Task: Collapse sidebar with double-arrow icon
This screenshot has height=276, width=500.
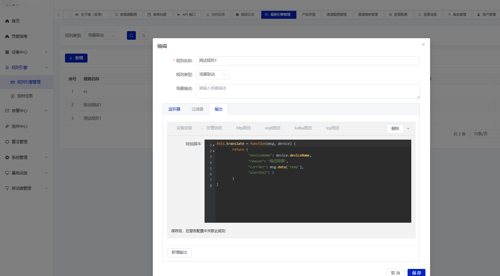Action: [x=59, y=14]
